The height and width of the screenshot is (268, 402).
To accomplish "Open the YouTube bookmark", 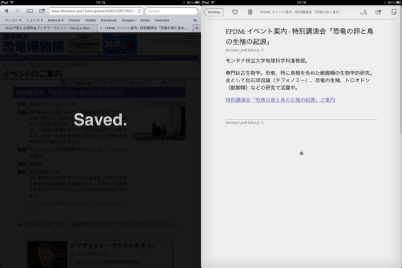I will click(x=162, y=20).
